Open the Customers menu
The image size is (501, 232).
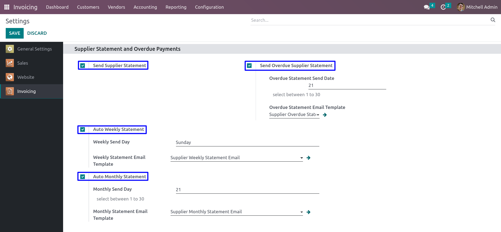click(x=88, y=7)
